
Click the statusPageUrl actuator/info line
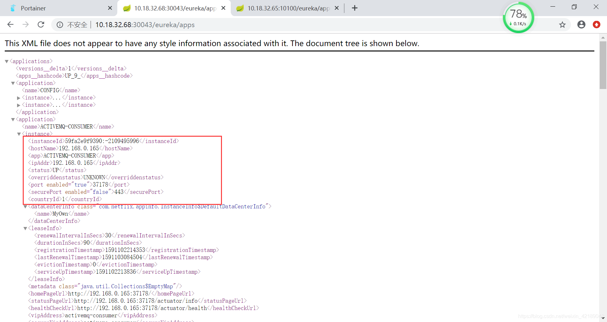tap(138, 301)
